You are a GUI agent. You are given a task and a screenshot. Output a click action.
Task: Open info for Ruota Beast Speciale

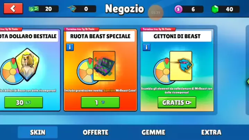point(70,47)
